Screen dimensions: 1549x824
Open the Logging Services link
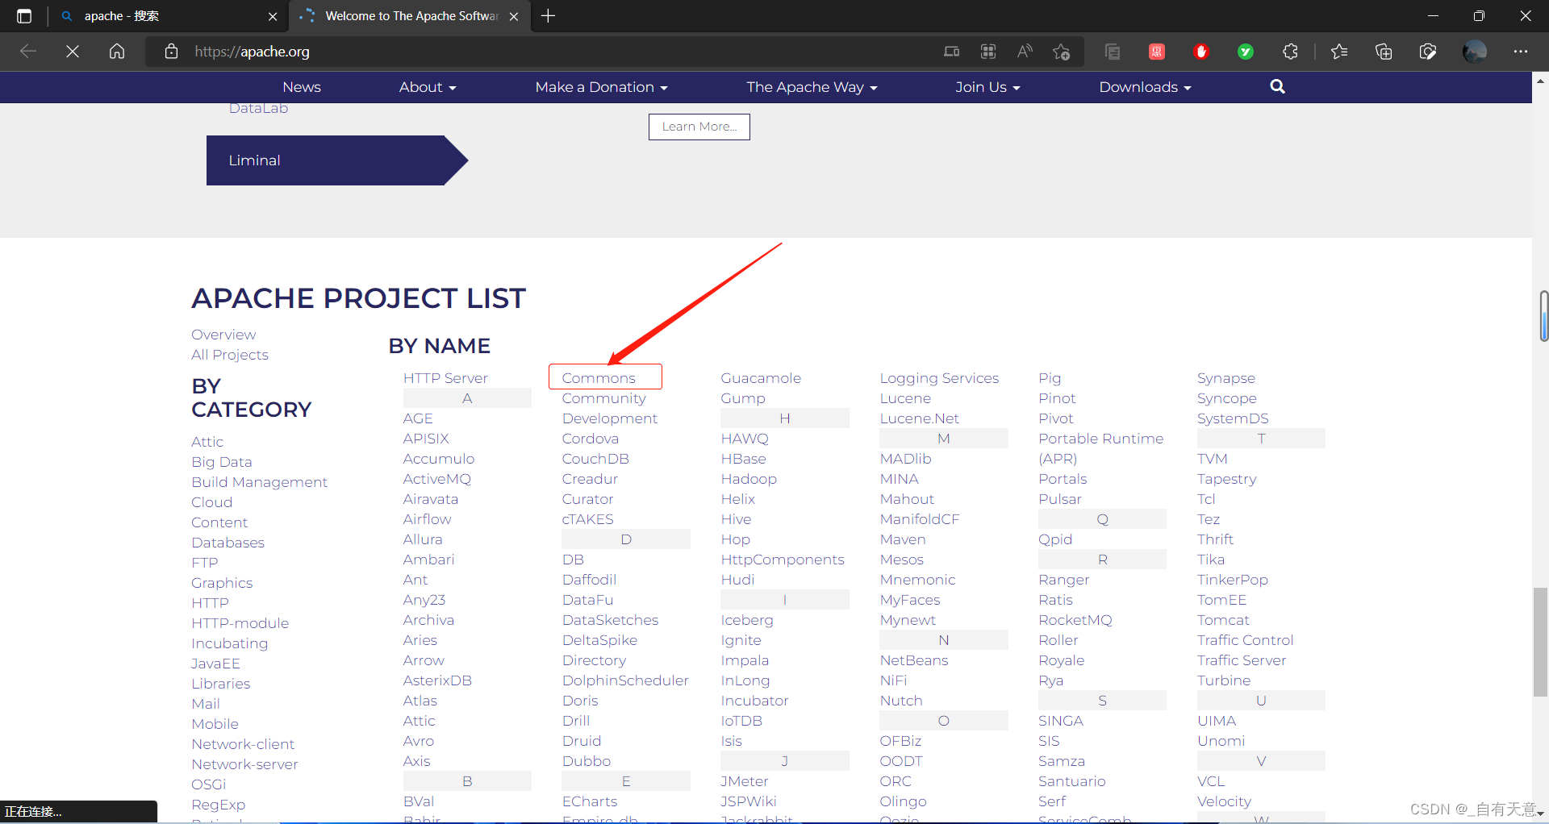click(x=939, y=378)
